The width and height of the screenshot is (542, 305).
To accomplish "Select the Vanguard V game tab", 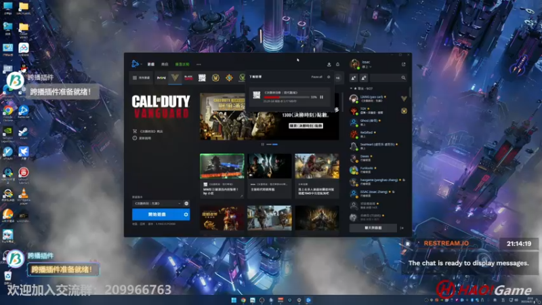I will coord(175,77).
